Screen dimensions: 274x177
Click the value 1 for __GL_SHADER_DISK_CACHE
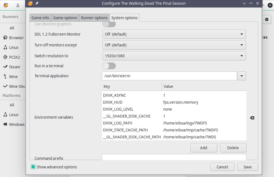tap(164, 116)
